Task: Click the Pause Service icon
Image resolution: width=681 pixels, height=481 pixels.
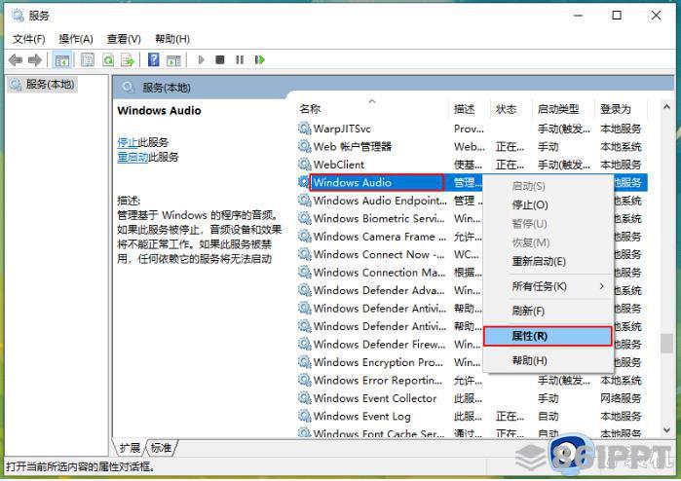Action: [x=240, y=60]
